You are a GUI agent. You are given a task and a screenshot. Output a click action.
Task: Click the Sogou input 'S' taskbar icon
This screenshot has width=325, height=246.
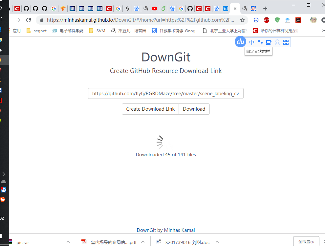[3, 199]
